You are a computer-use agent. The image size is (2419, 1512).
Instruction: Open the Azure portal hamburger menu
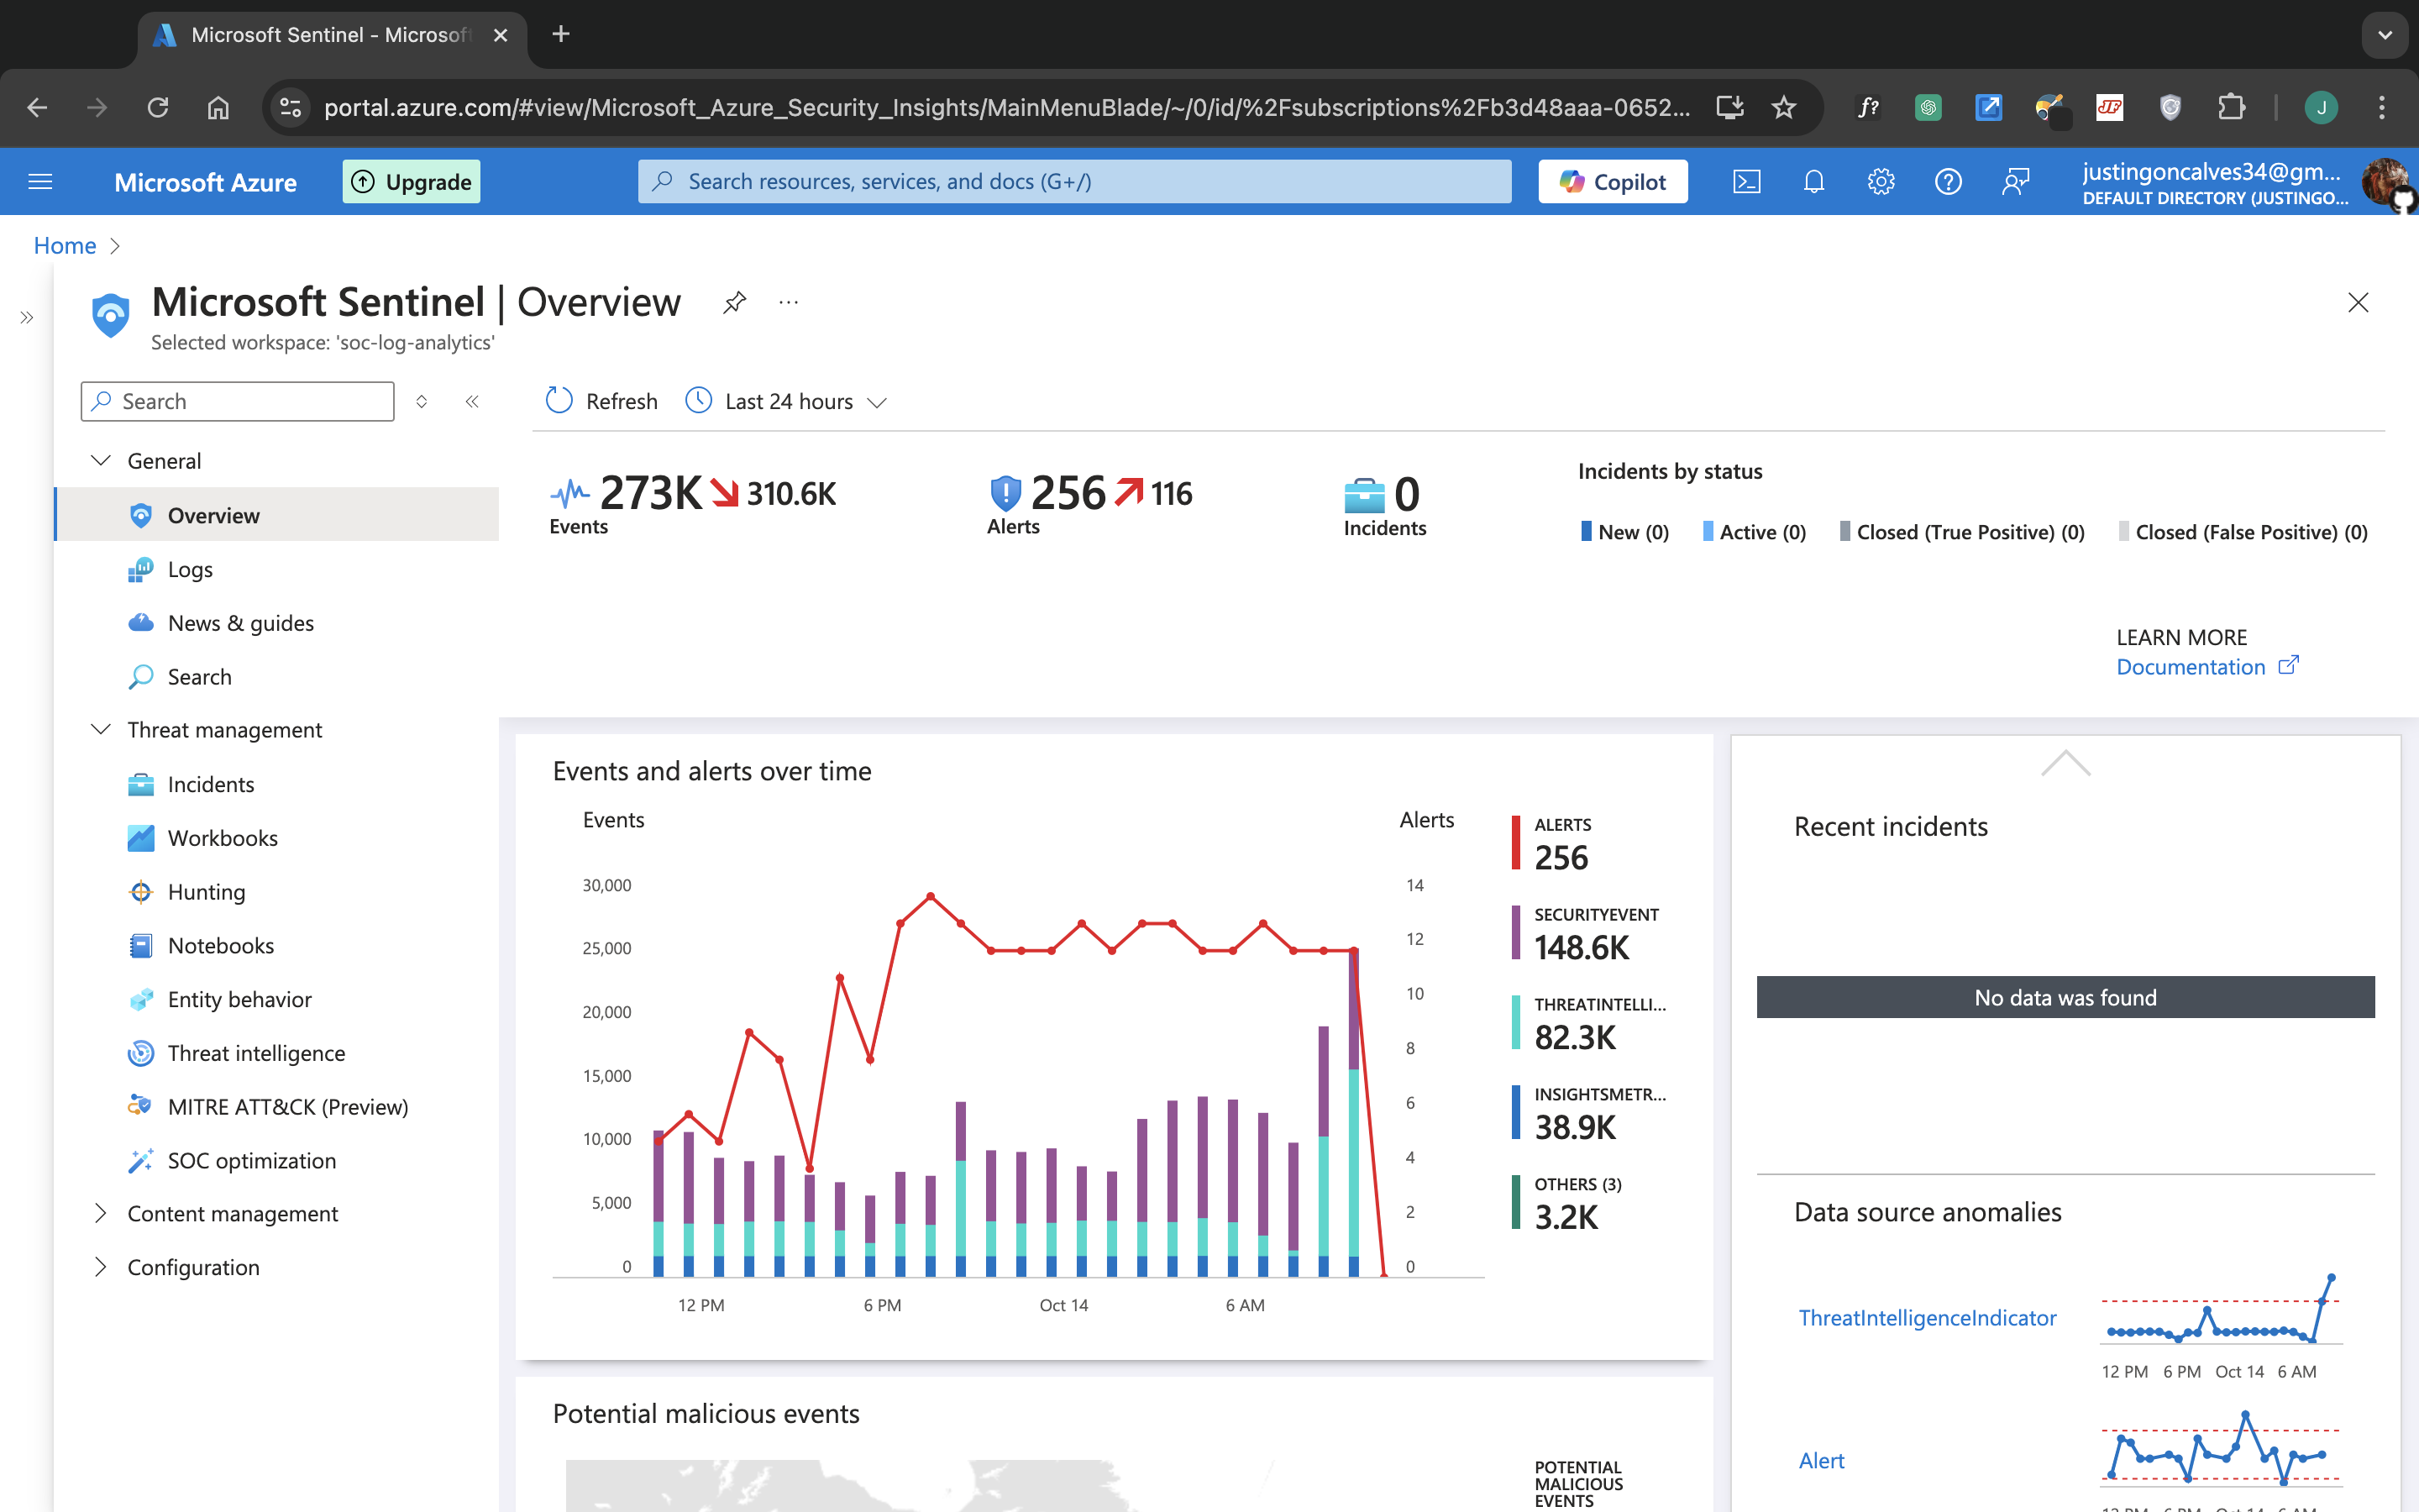pos(40,181)
